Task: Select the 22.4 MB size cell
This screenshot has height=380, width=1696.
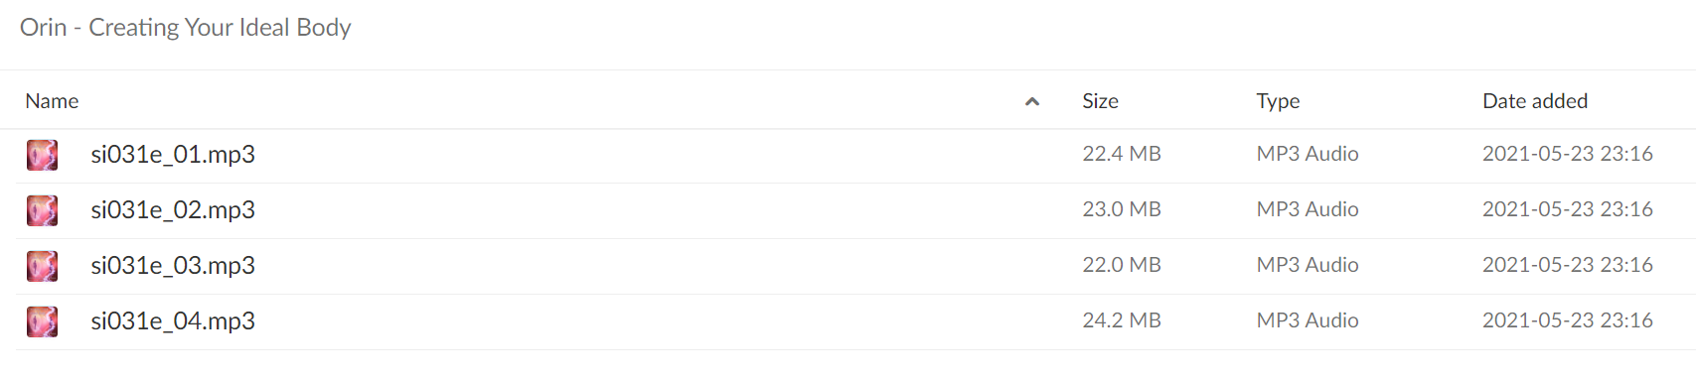Action: coord(1122,154)
